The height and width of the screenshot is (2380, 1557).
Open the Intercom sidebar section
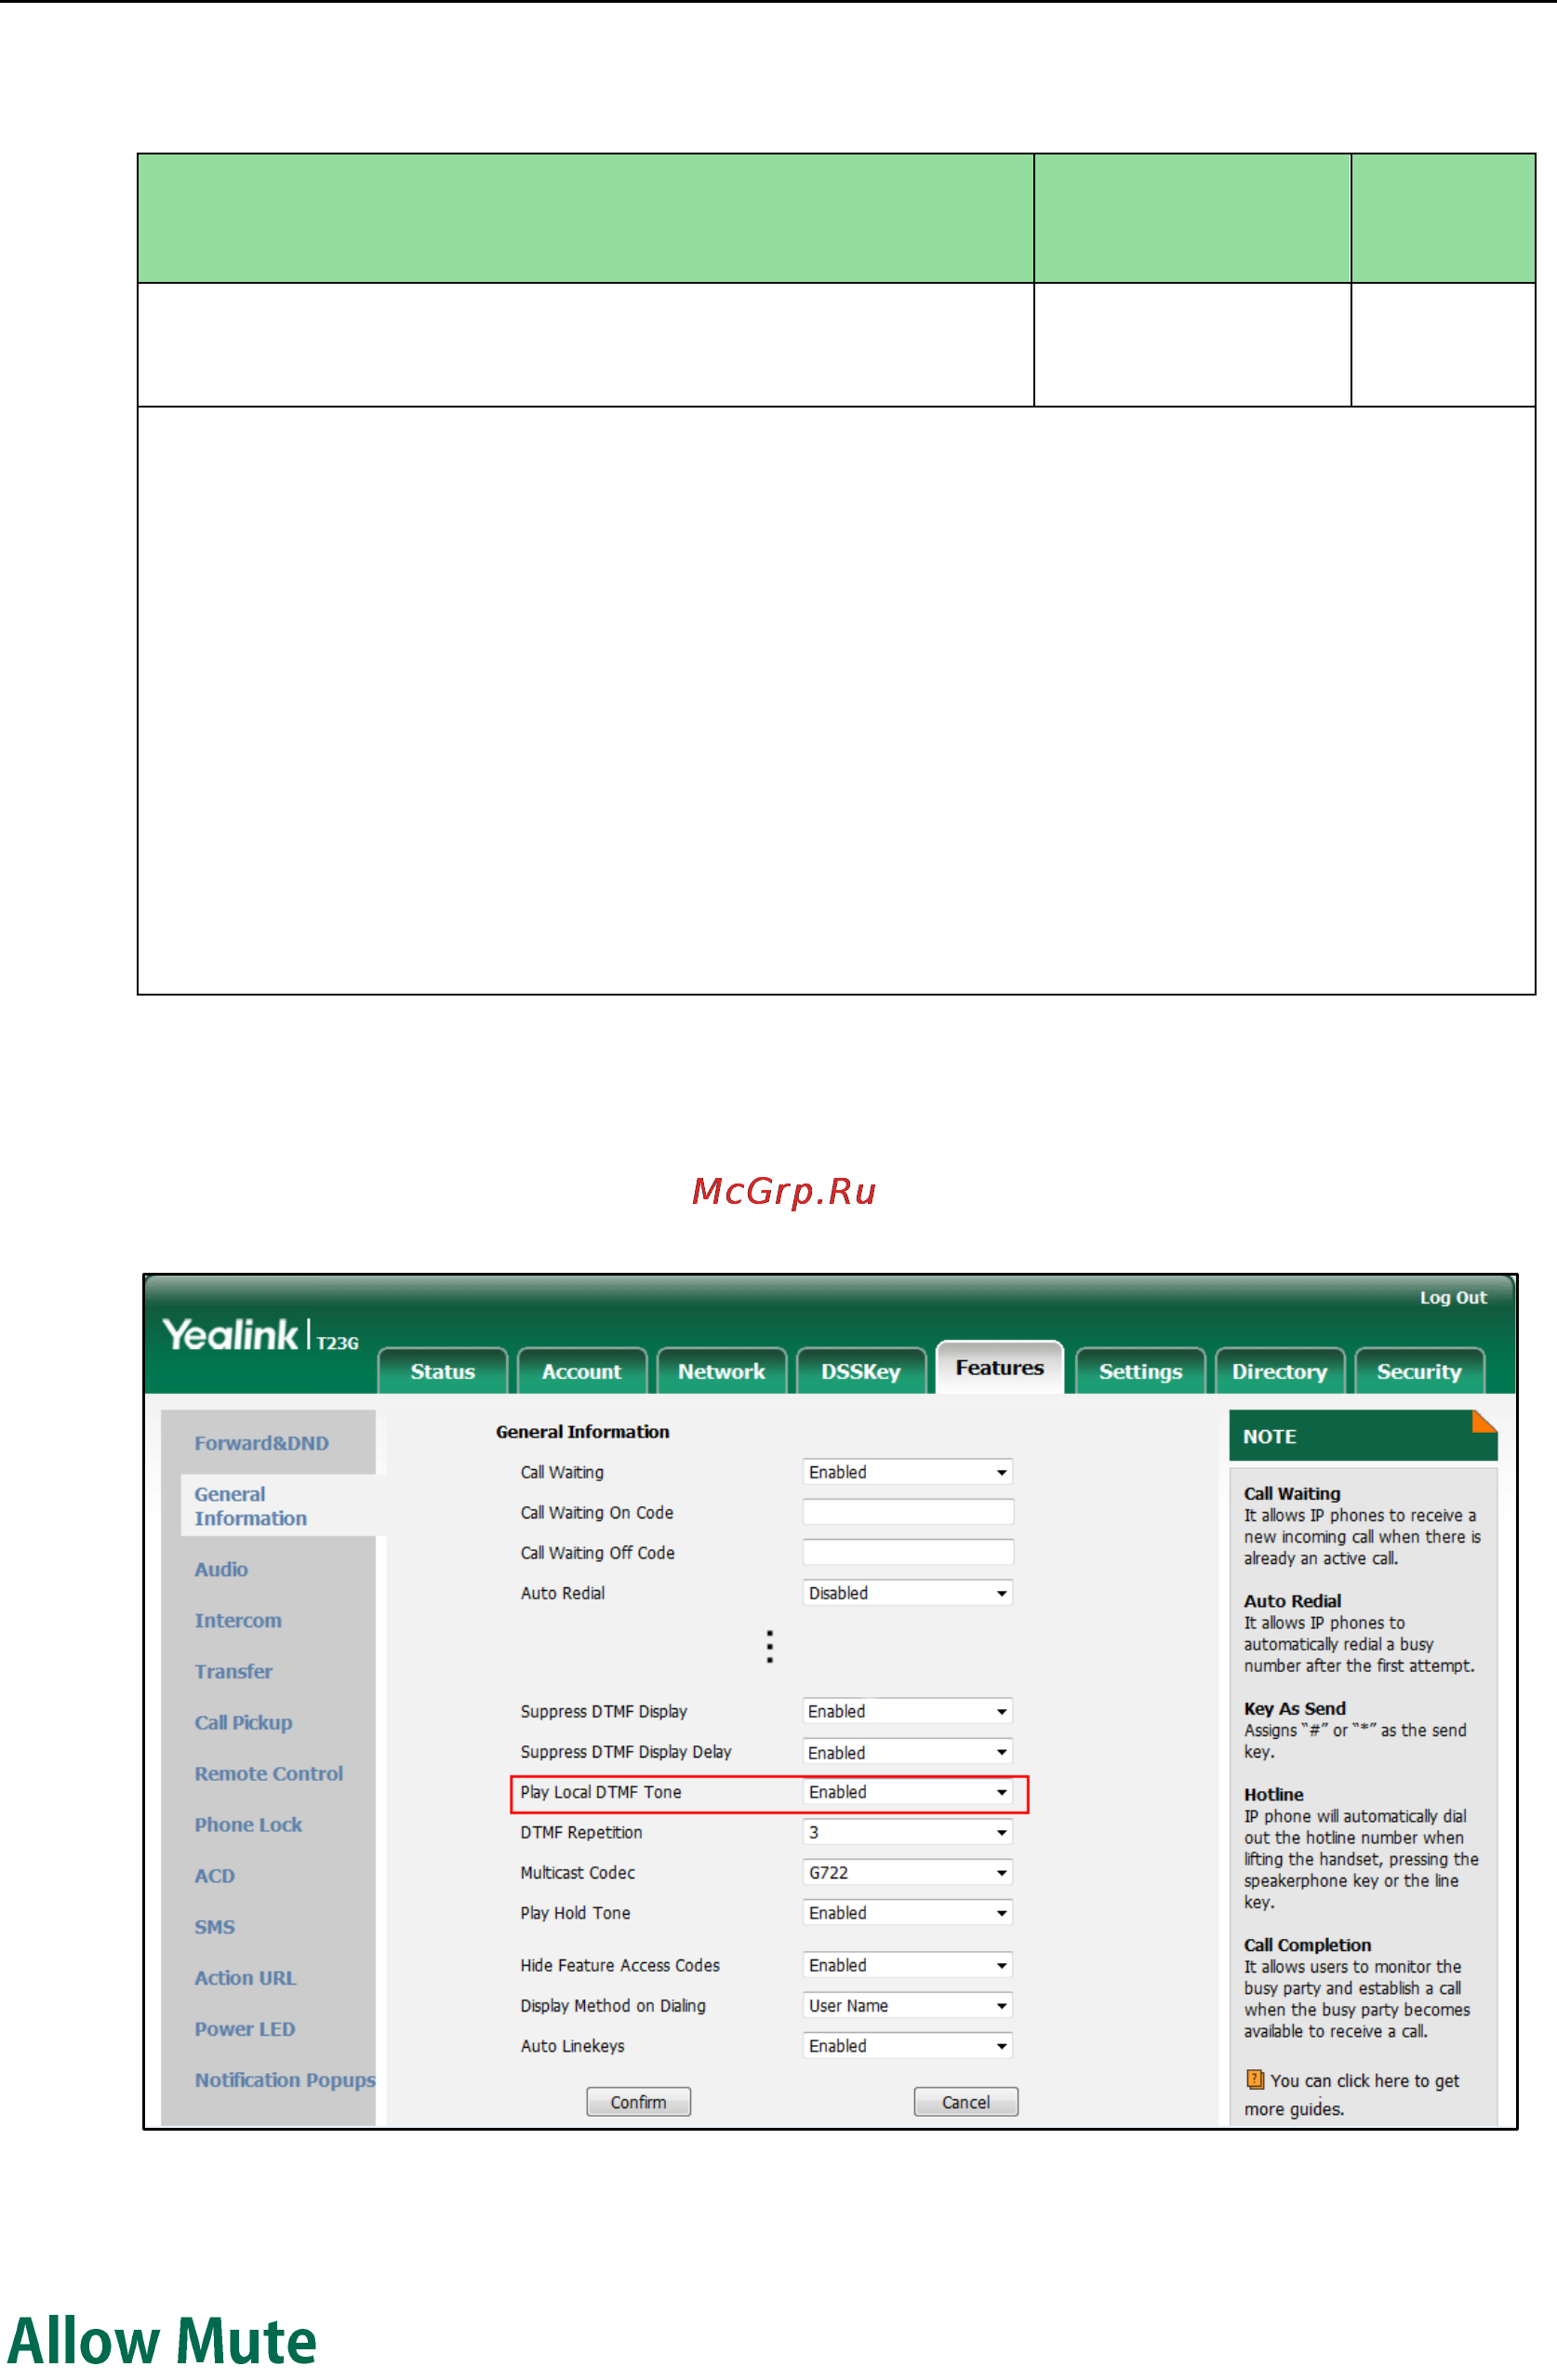point(238,1620)
